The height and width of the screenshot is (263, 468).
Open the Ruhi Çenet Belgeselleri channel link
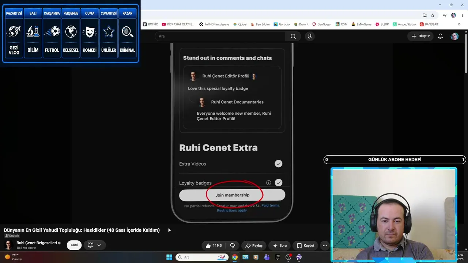(37, 243)
